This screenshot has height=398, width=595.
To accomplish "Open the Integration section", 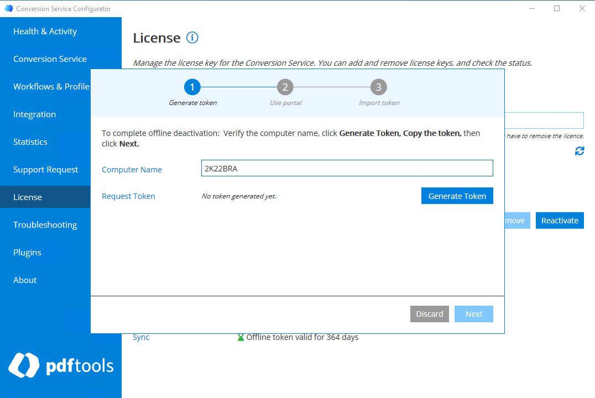I will tap(34, 114).
